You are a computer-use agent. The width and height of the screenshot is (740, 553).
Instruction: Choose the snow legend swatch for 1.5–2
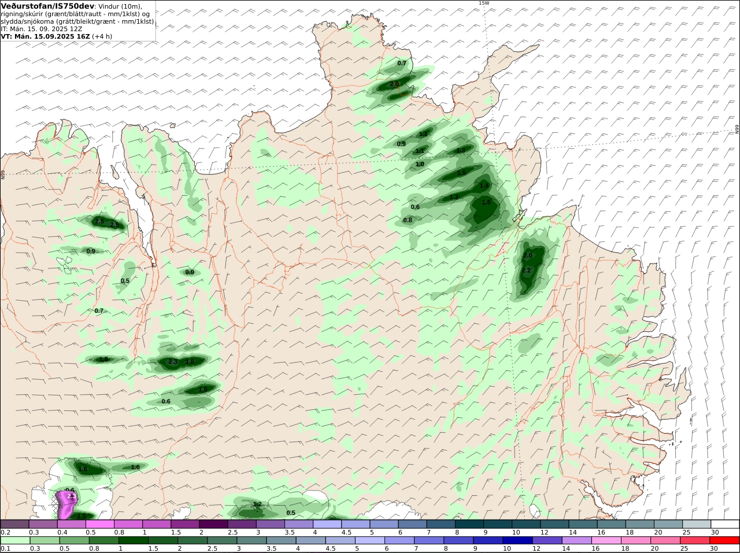pos(184,524)
